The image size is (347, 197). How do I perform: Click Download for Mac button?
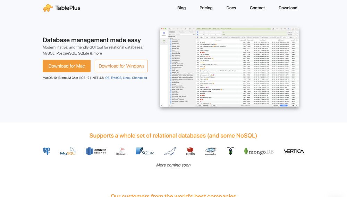click(67, 66)
